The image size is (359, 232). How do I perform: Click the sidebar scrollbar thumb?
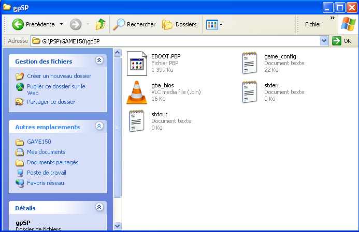click(x=117, y=127)
